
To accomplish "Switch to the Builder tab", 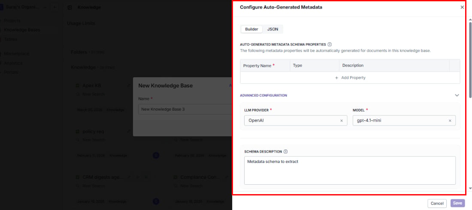I will (251, 29).
